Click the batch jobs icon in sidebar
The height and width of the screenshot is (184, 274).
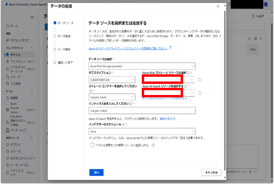[8, 130]
